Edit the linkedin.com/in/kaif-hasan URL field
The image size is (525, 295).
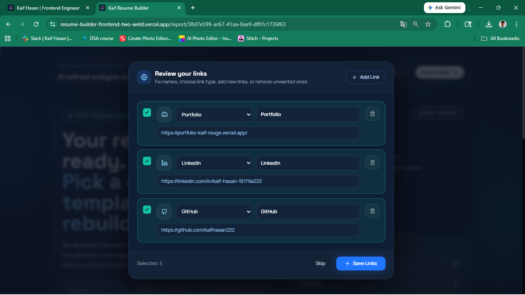coord(258,181)
